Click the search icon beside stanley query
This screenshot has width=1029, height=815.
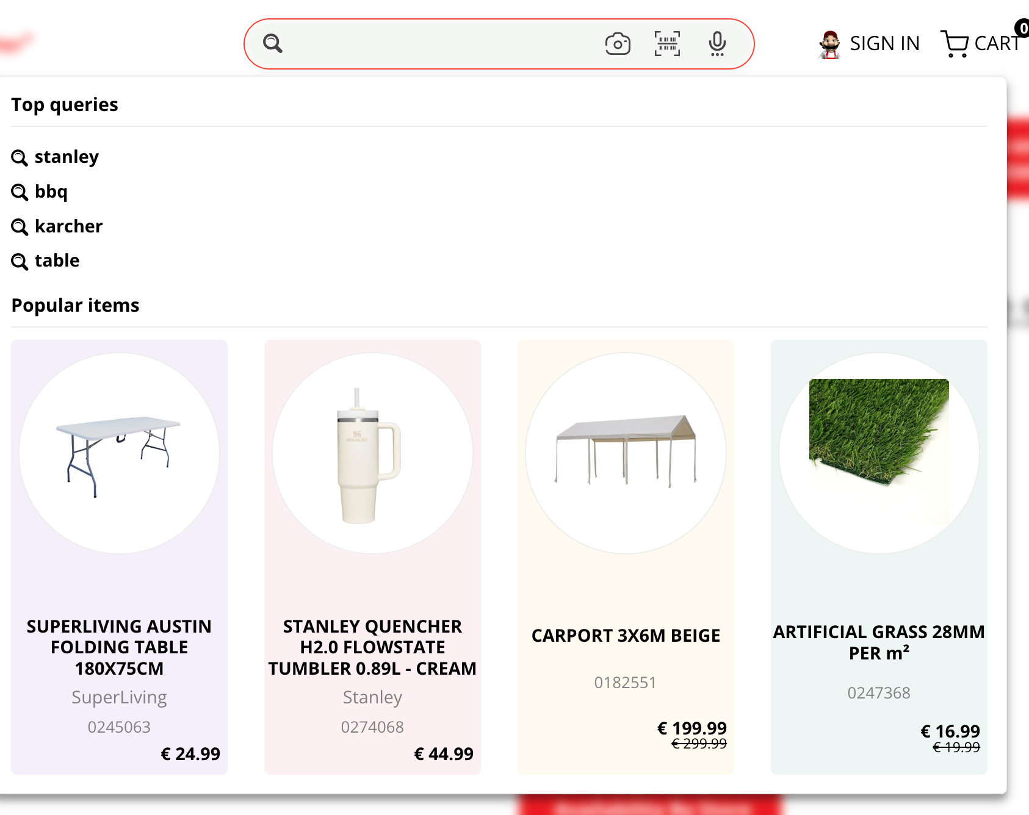coord(20,158)
